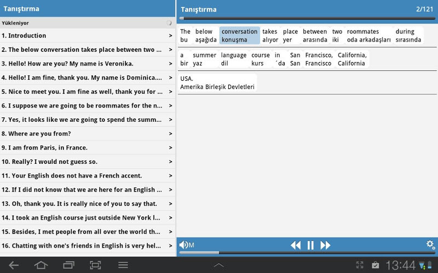The image size is (438, 273).
Task: Open the Android menu button
Action: tap(123, 265)
